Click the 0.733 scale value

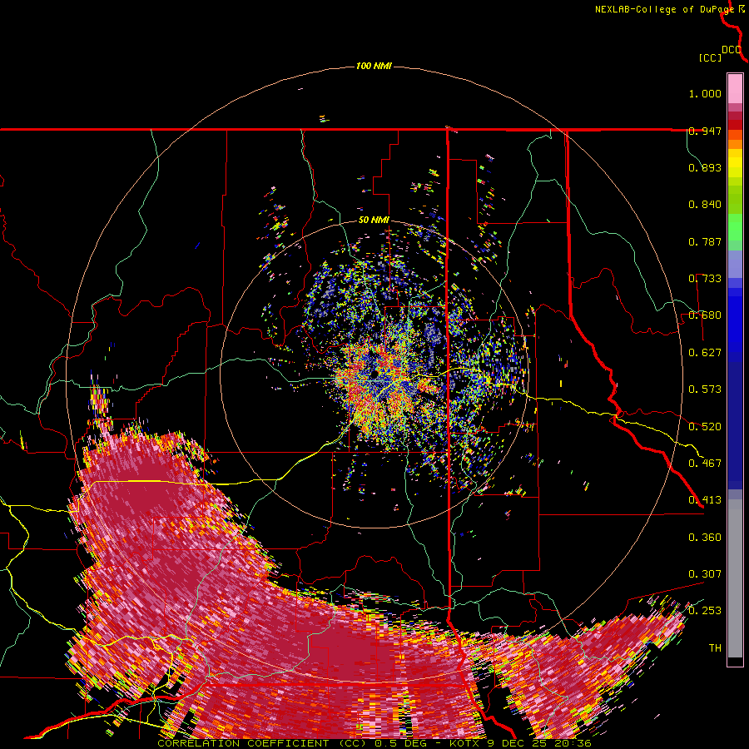(x=705, y=279)
